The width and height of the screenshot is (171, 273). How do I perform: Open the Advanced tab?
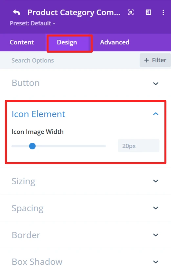pyautogui.click(x=115, y=42)
